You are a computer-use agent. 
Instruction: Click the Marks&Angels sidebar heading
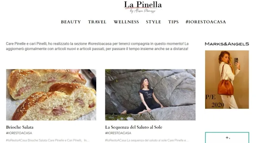[x=227, y=44]
